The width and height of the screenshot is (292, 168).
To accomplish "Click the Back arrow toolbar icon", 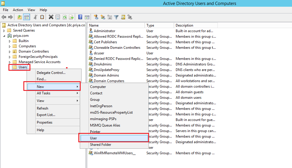I will (4, 17).
